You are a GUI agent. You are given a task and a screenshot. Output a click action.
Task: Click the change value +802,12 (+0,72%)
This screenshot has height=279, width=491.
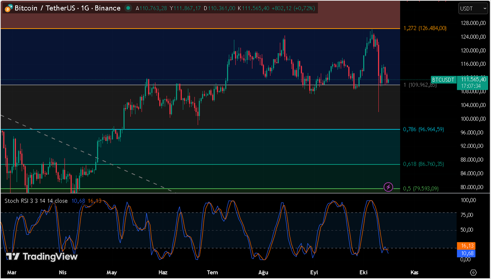click(293, 8)
